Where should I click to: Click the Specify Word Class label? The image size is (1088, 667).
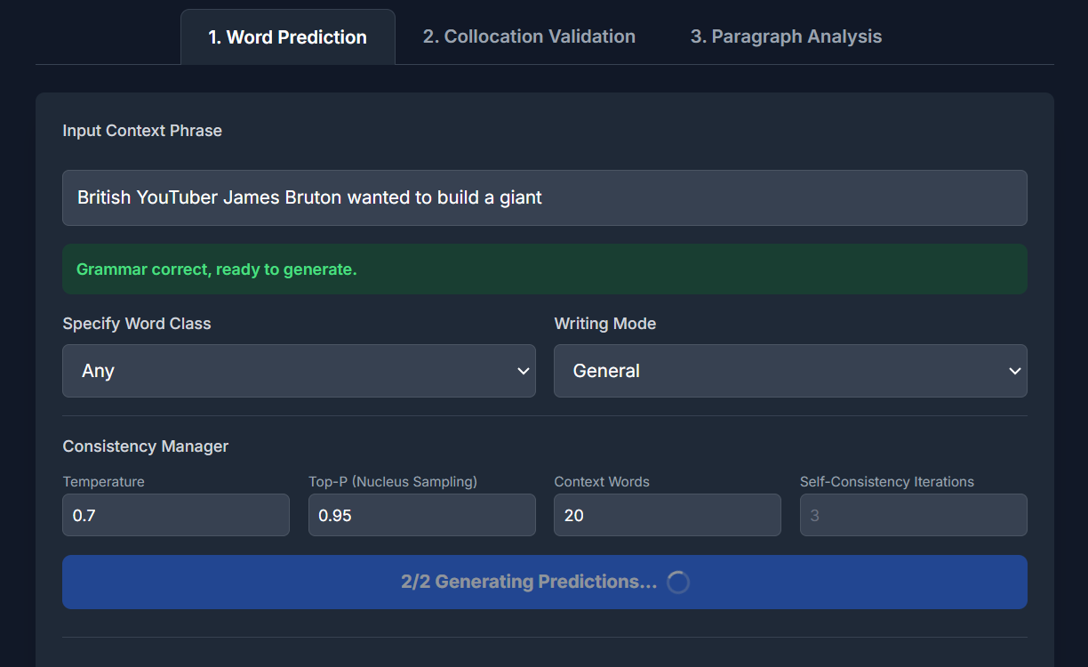click(137, 324)
